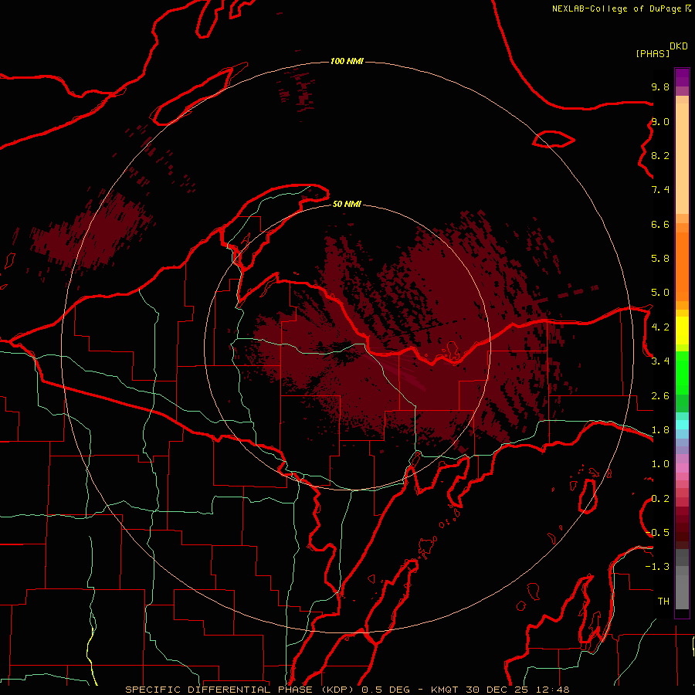
Task: Click the bright yellow color bar segment
Action: (682, 331)
